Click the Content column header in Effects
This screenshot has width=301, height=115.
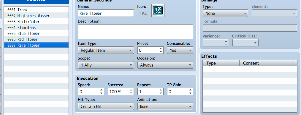266,63
